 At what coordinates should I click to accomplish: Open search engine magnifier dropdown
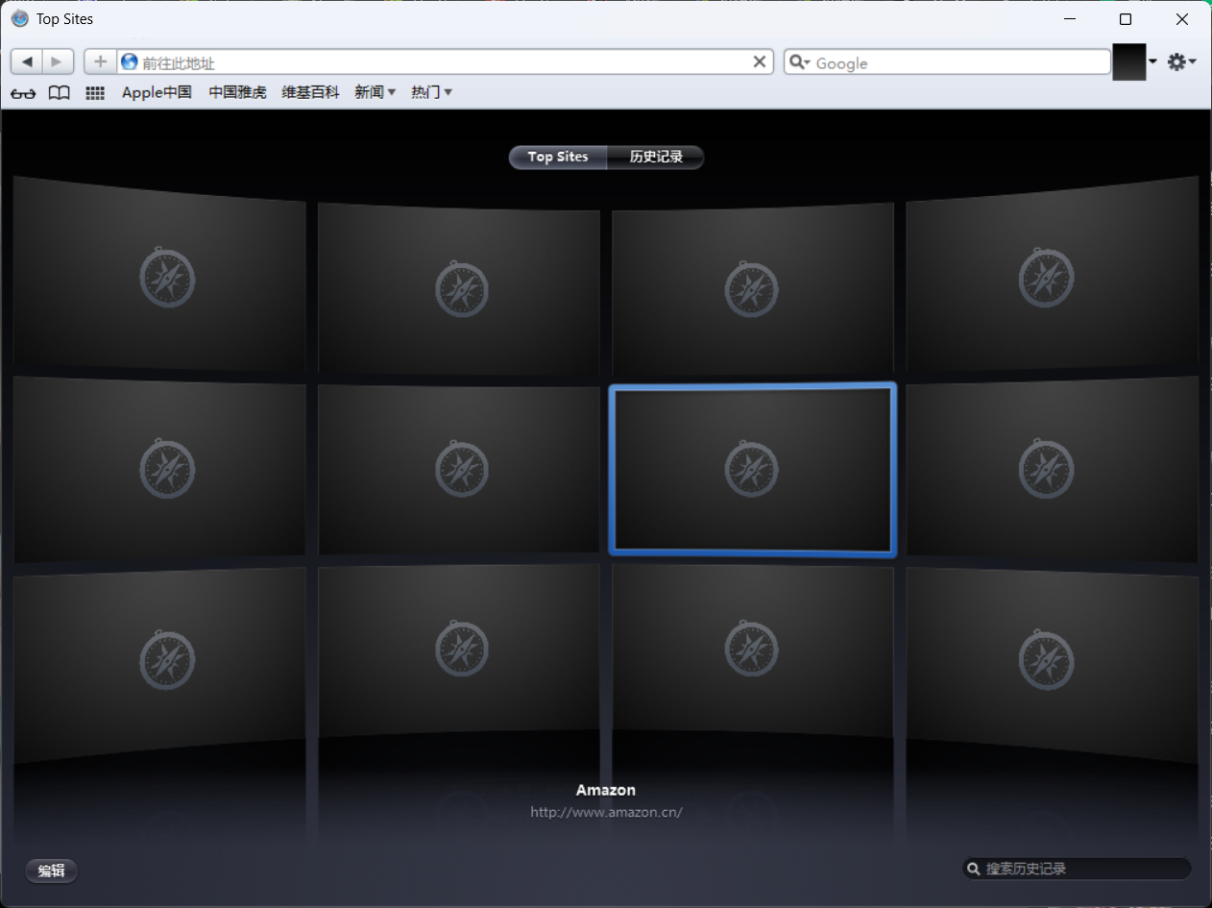pyautogui.click(x=800, y=62)
